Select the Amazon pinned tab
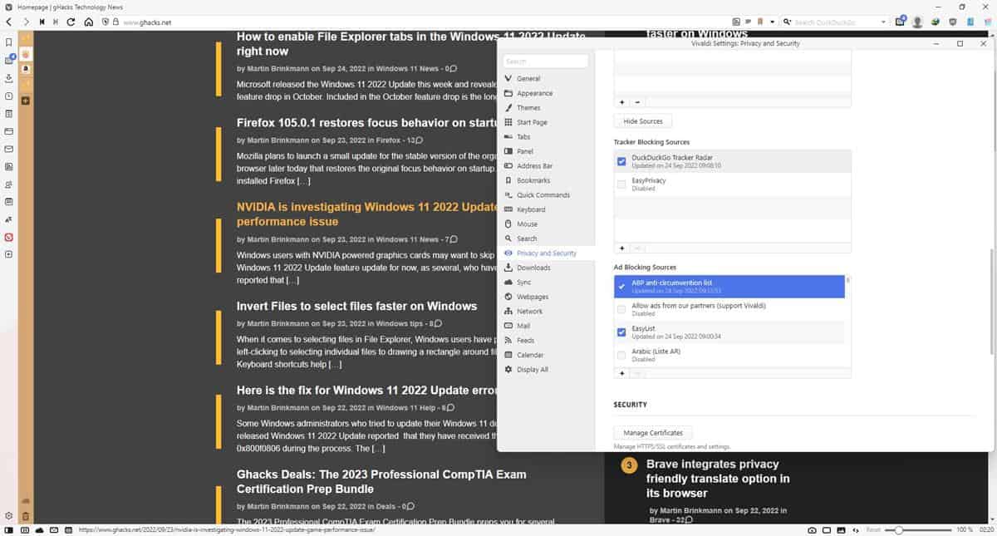This screenshot has width=997, height=536. 26,68
